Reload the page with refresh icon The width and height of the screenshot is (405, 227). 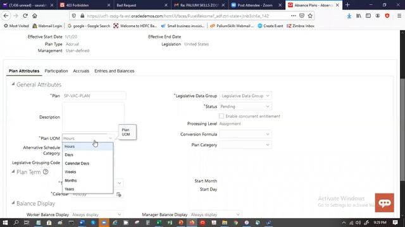point(25,16)
